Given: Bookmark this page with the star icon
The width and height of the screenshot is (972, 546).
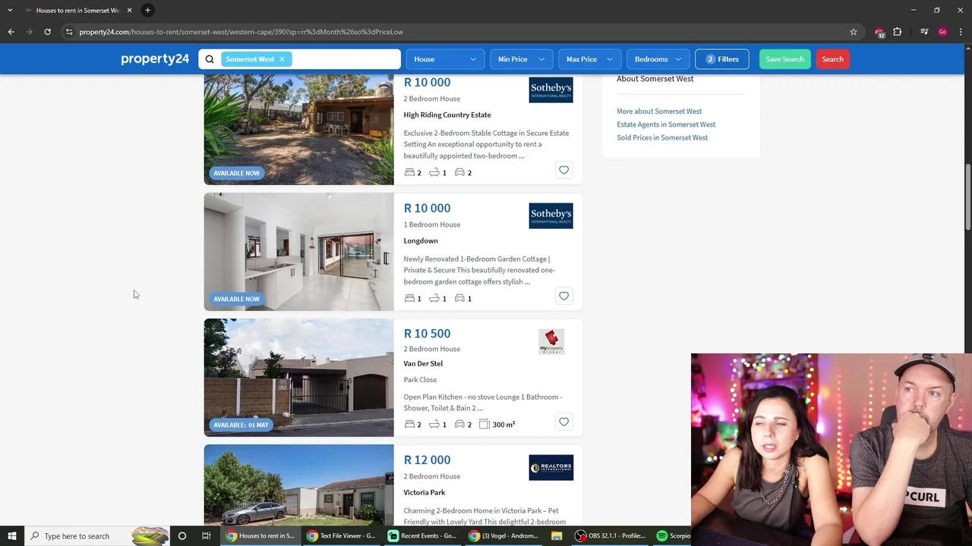Looking at the screenshot, I should 854,32.
